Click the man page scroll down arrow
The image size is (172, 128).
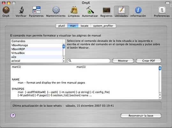pyautogui.click(x=160, y=98)
